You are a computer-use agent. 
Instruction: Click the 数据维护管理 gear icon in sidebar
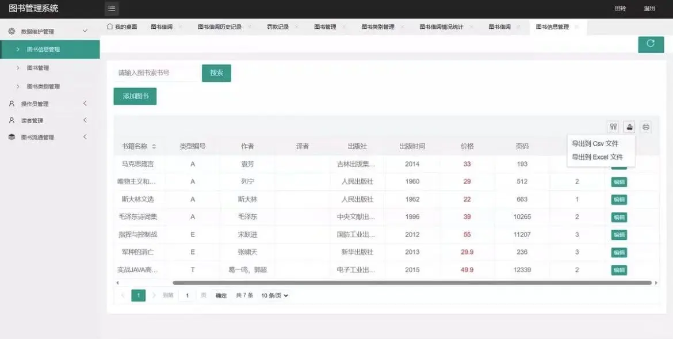(12, 31)
